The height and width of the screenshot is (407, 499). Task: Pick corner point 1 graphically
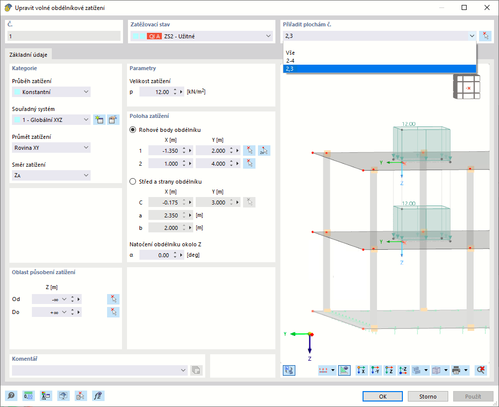click(x=249, y=150)
